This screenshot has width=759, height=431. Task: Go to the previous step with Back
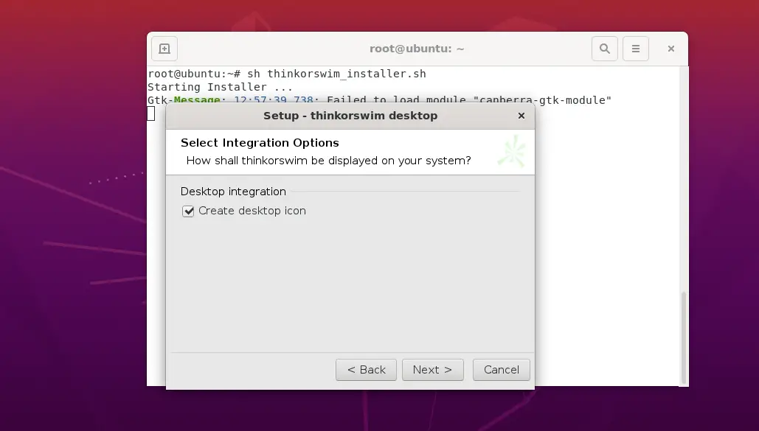[x=366, y=370]
